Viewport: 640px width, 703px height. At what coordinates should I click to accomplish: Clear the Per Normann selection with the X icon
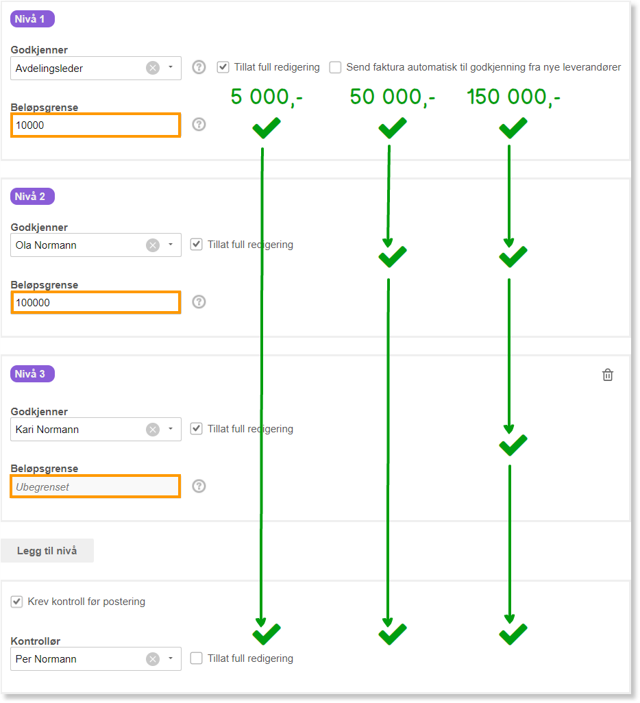(x=153, y=659)
